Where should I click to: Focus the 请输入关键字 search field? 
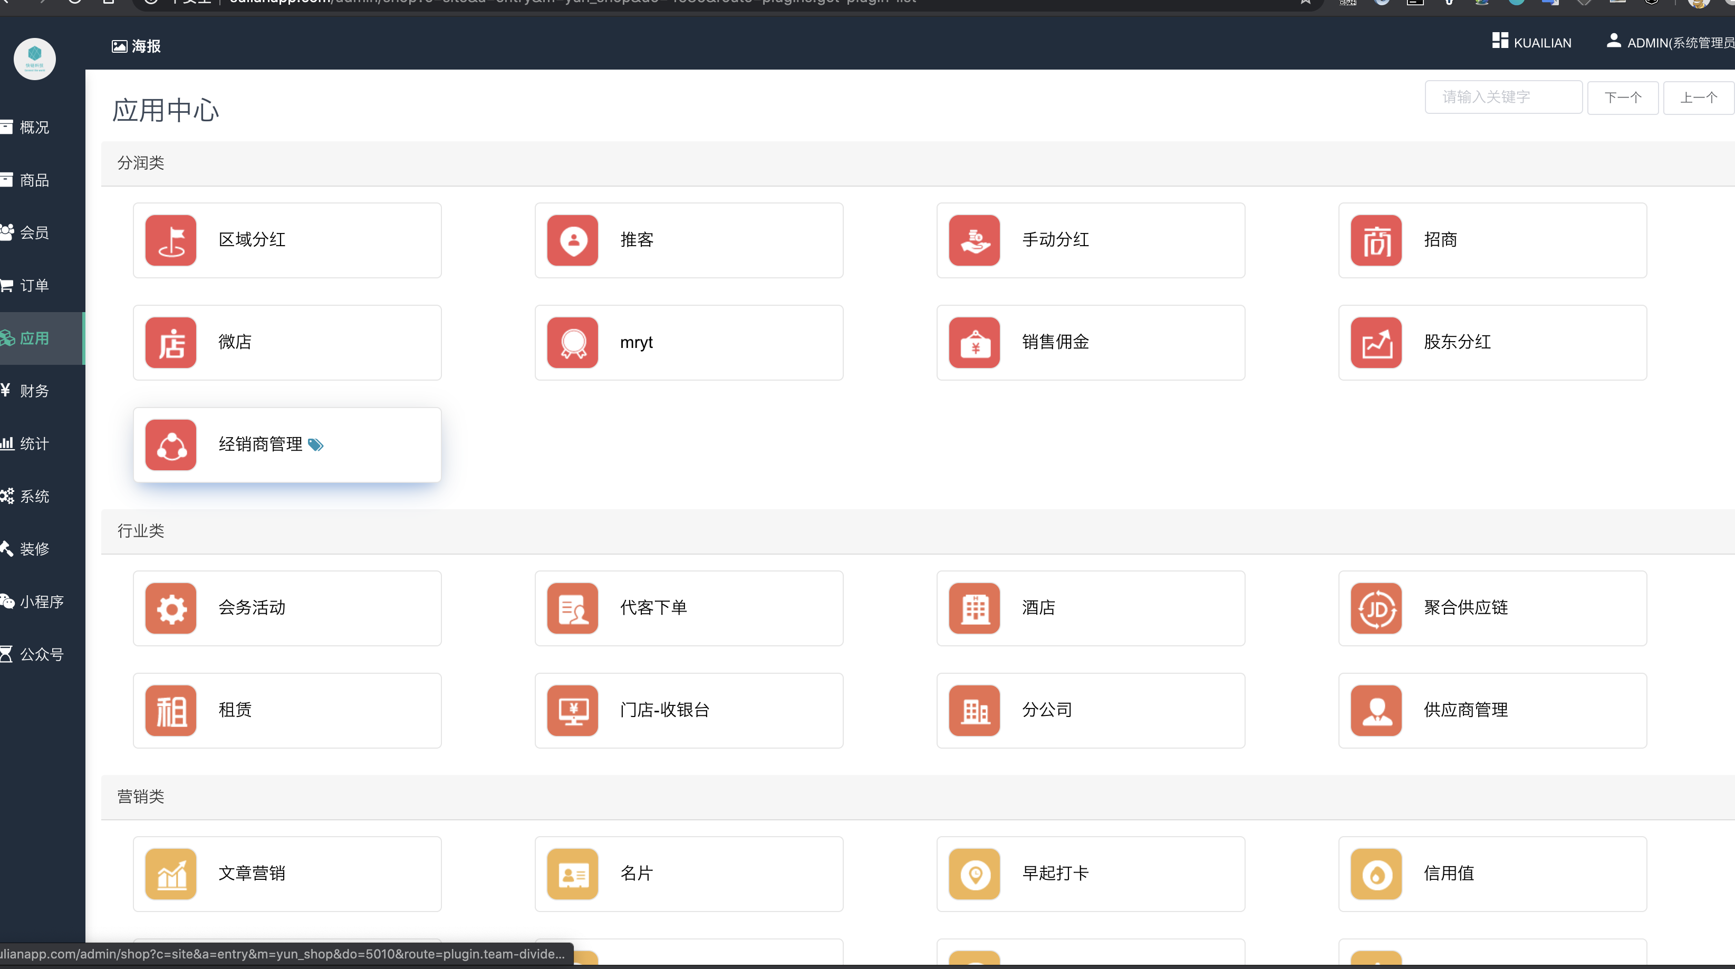1503,97
